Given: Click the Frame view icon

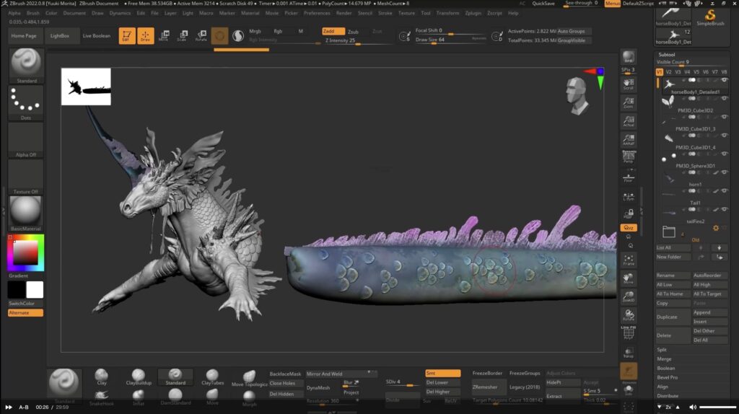Looking at the screenshot, I should (629, 260).
